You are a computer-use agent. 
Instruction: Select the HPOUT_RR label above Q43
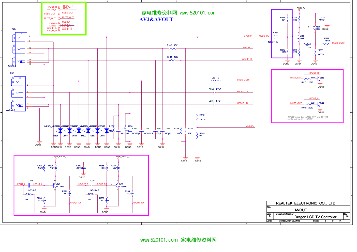[315, 73]
